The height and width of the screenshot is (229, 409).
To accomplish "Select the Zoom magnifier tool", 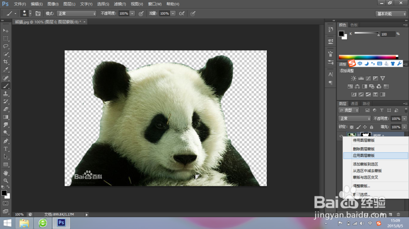I will click(x=6, y=181).
